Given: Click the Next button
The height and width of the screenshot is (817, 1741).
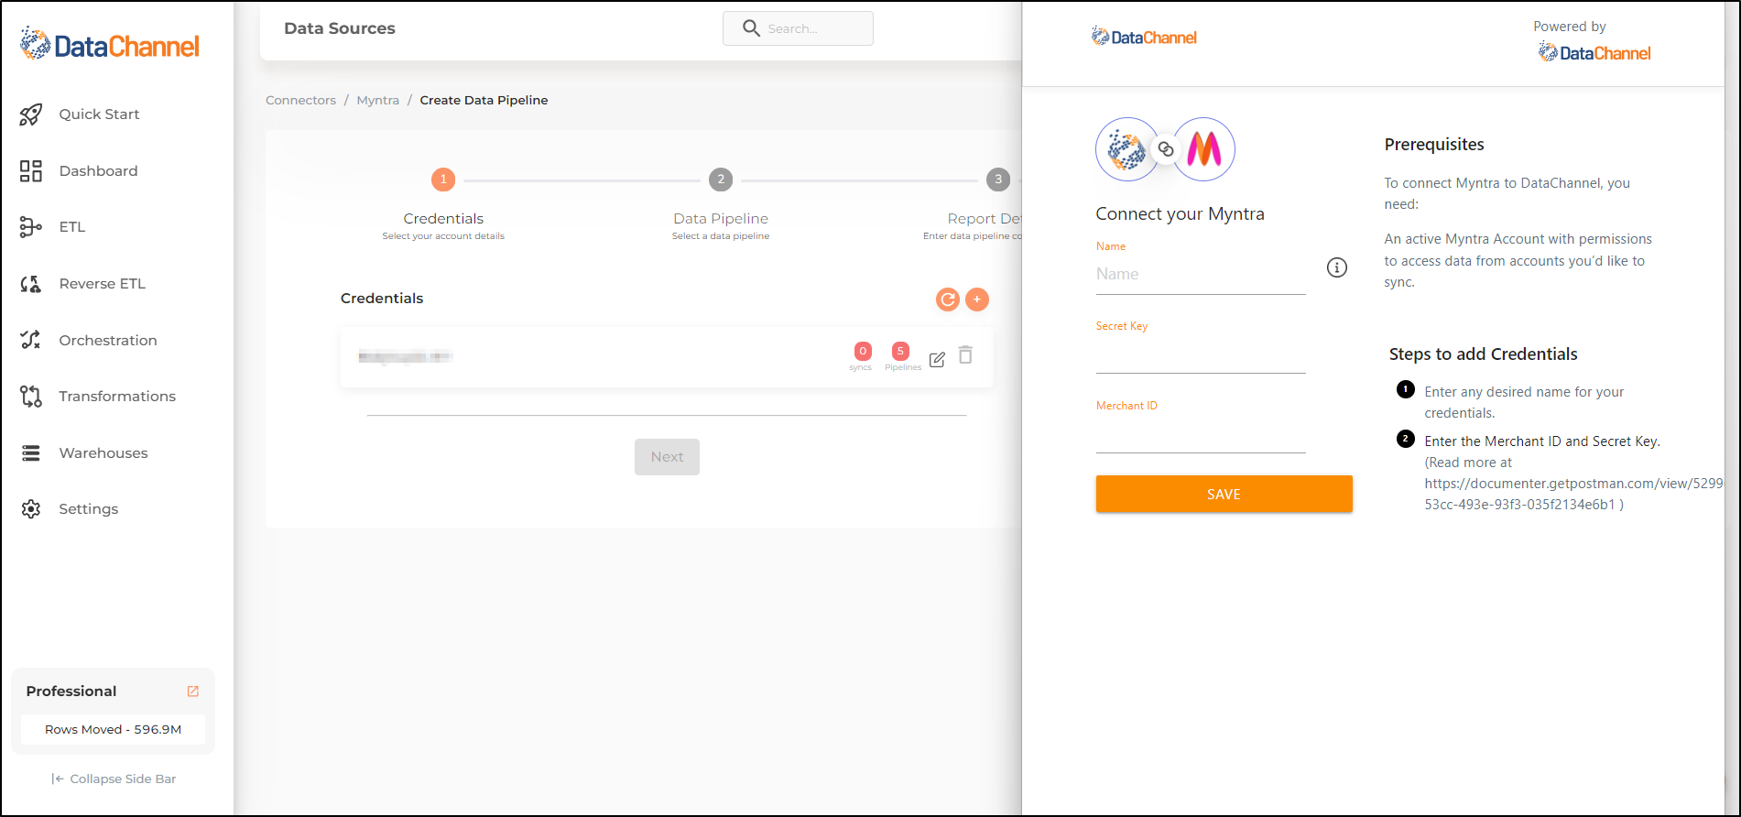Looking at the screenshot, I should pos(667,457).
